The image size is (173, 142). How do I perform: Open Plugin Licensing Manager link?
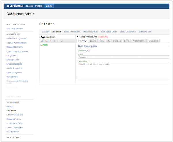[x=18, y=51]
